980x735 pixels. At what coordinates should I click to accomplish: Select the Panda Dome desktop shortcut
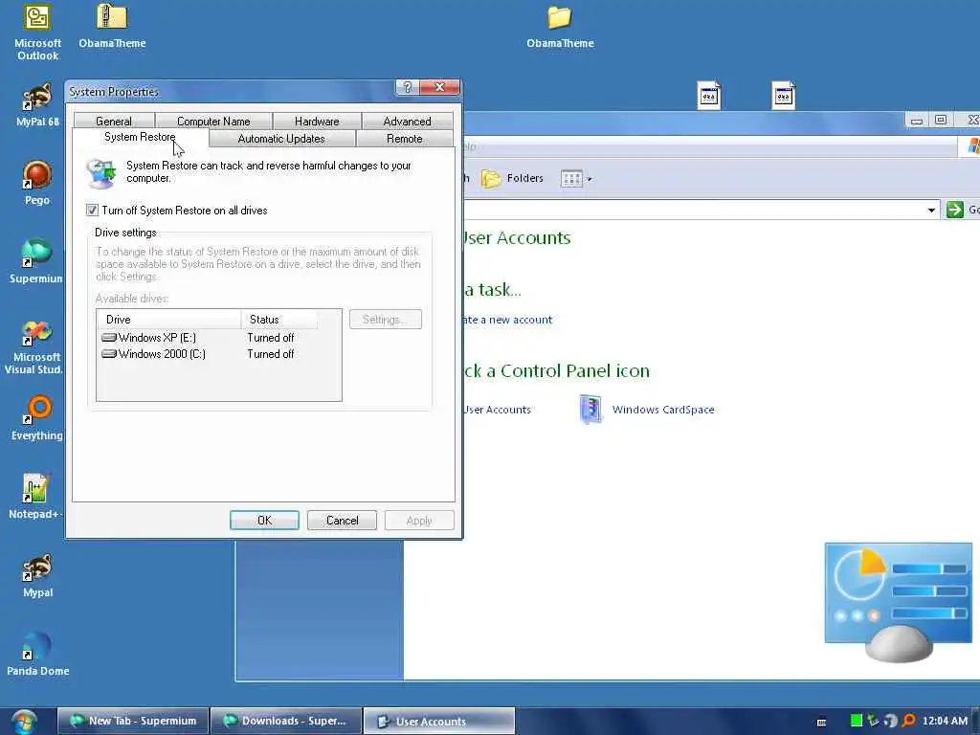(37, 654)
